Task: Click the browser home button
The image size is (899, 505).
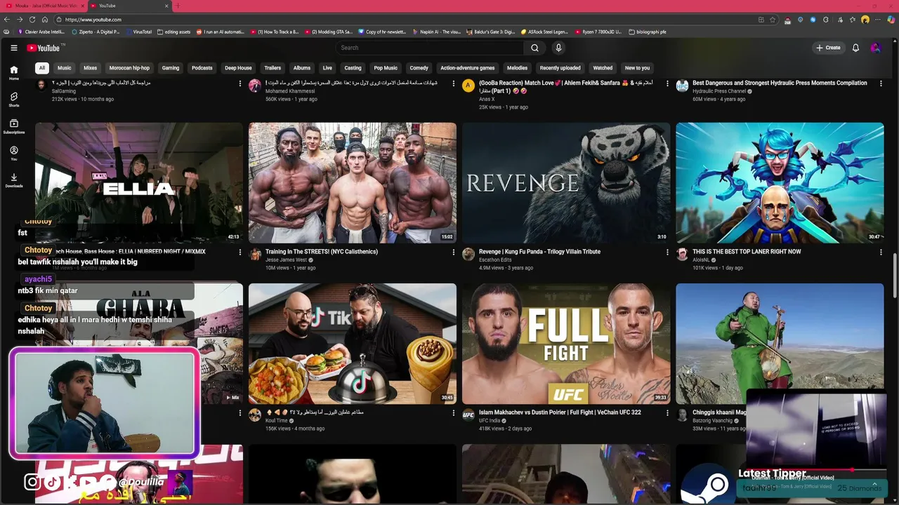Action: pos(45,20)
